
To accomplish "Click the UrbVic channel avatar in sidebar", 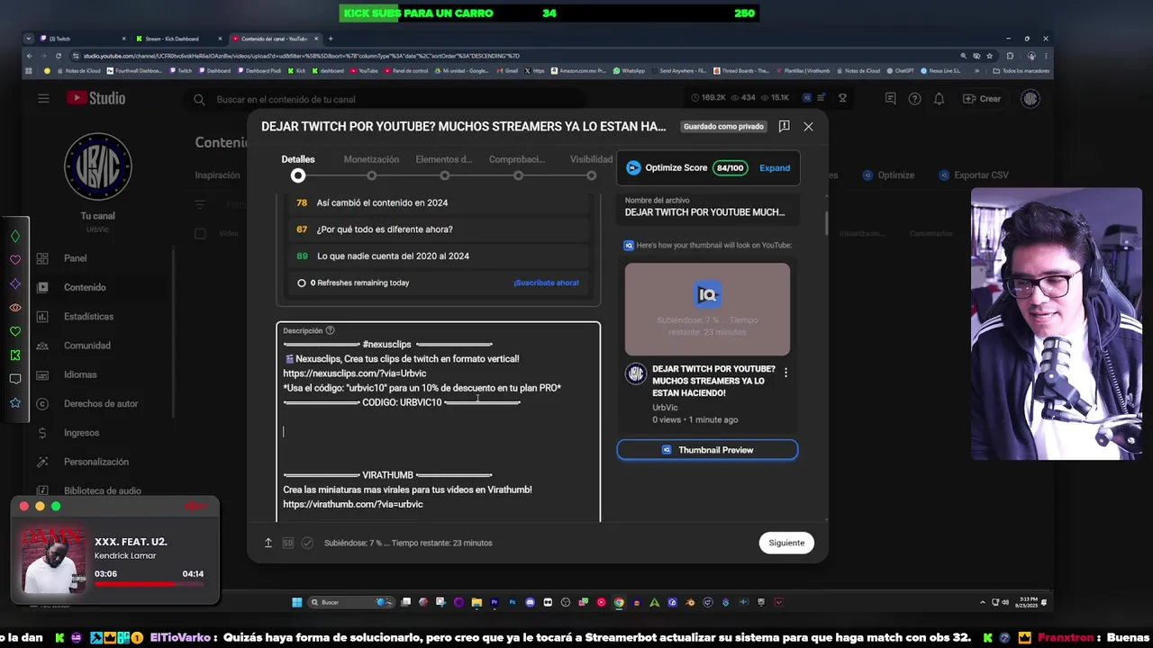I will click(98, 166).
